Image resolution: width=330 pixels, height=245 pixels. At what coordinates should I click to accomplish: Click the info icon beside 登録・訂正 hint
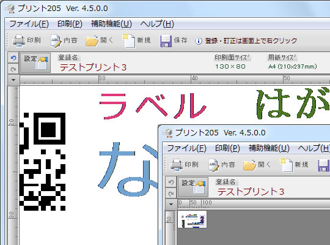pyautogui.click(x=198, y=40)
